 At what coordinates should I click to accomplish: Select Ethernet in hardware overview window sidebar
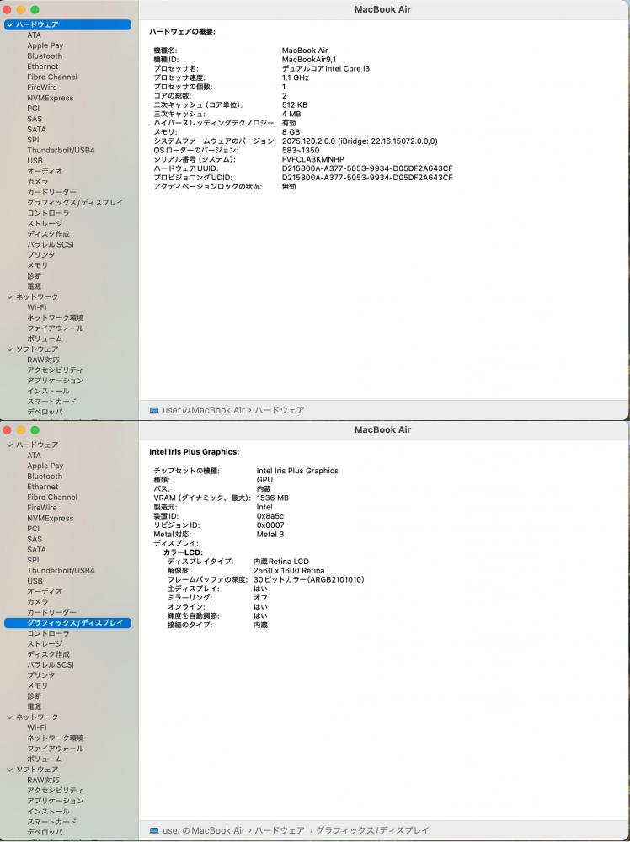click(x=42, y=67)
